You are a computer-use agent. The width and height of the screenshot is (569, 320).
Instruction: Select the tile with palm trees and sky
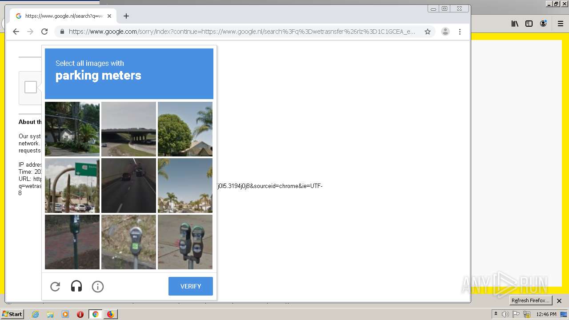tap(185, 185)
